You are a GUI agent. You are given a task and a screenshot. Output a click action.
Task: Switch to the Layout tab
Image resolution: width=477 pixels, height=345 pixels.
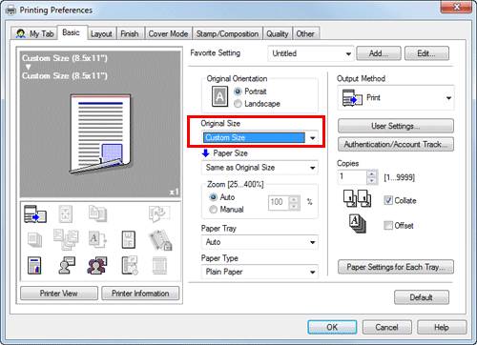(101, 33)
